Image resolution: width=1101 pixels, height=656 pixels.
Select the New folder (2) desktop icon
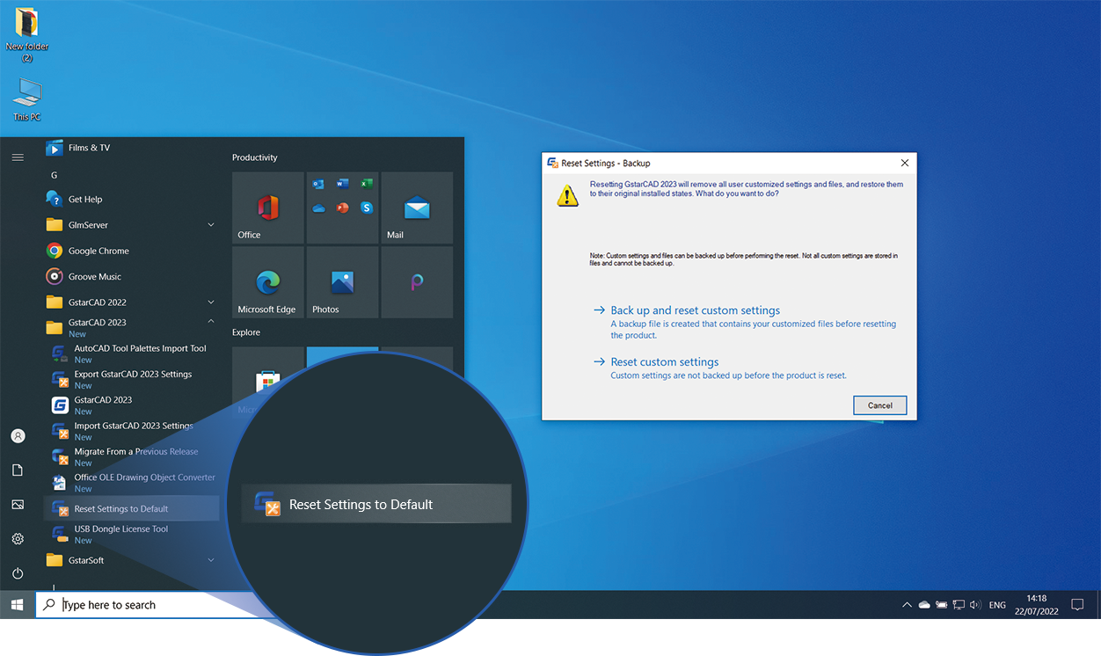point(27,35)
